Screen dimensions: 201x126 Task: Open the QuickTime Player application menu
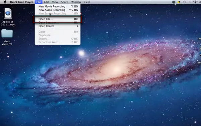[x=21, y=2]
